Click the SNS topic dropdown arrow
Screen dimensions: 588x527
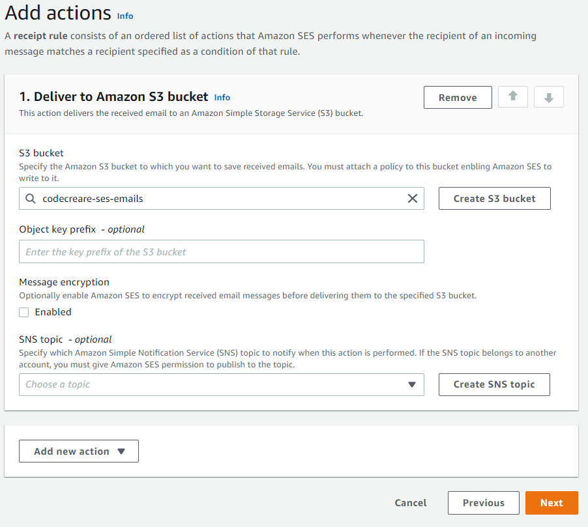click(412, 384)
